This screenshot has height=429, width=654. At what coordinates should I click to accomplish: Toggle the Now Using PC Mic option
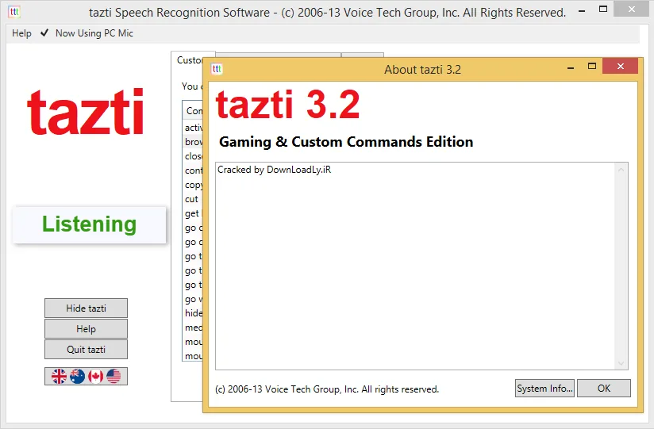(87, 33)
